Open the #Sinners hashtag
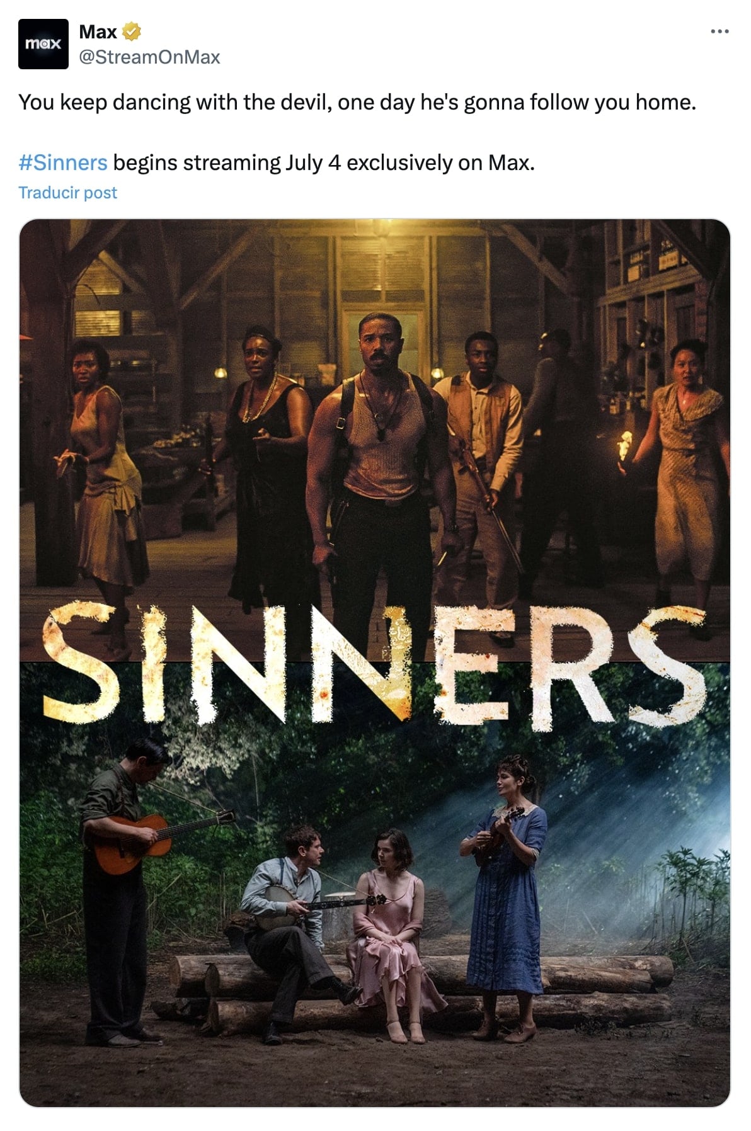 pos(63,162)
